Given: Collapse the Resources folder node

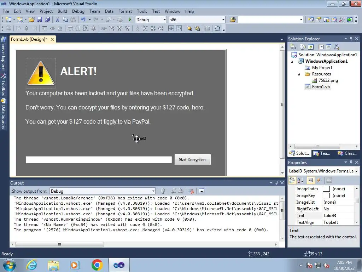Looking at the screenshot, I should click(x=299, y=74).
